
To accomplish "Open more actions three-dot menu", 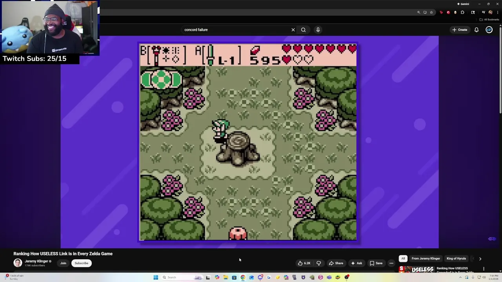I will pos(391,263).
